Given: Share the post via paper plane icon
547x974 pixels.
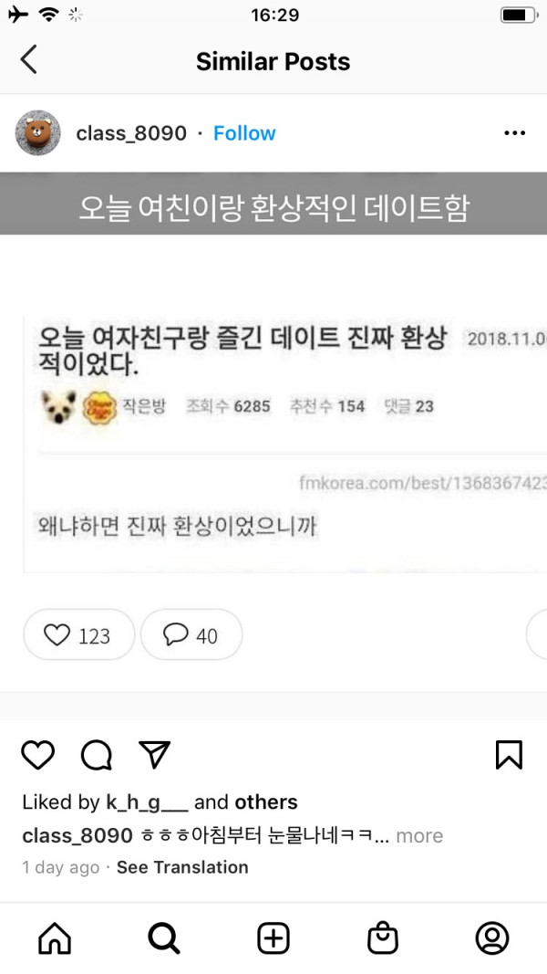Looking at the screenshot, I should [x=154, y=755].
